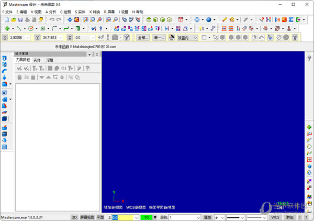
Task: Click select all operations double-check icon
Action: point(19,68)
